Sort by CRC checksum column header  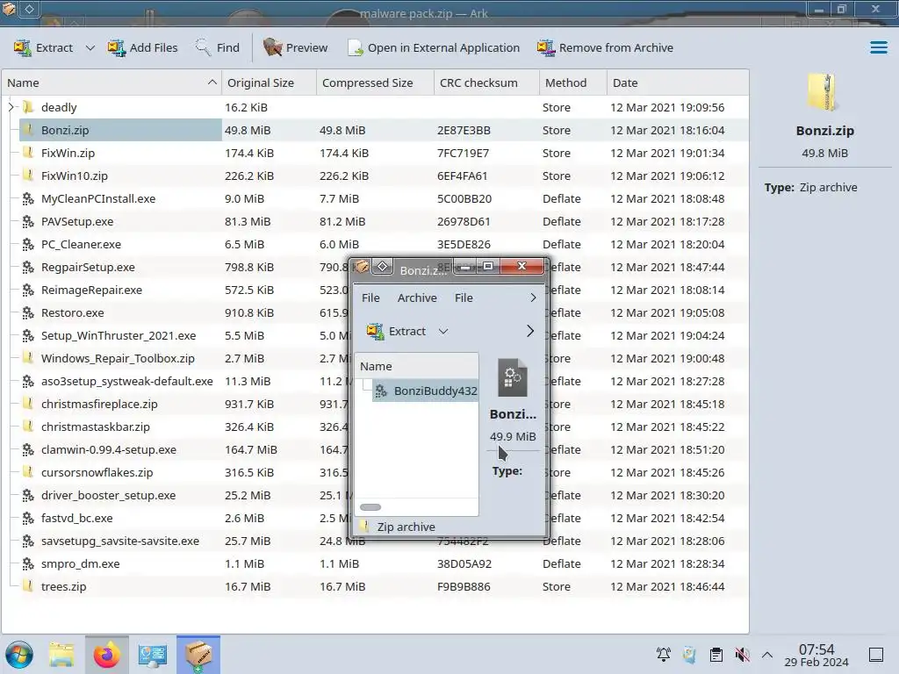pos(486,82)
